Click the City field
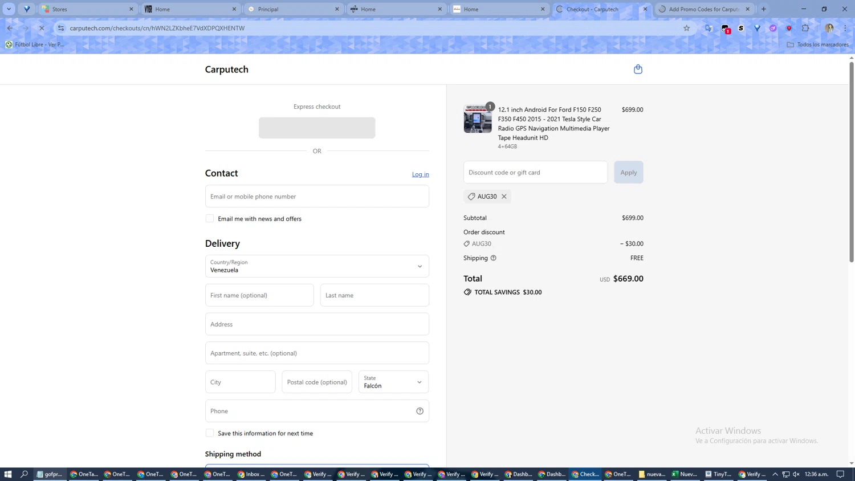This screenshot has height=481, width=855. [x=241, y=382]
